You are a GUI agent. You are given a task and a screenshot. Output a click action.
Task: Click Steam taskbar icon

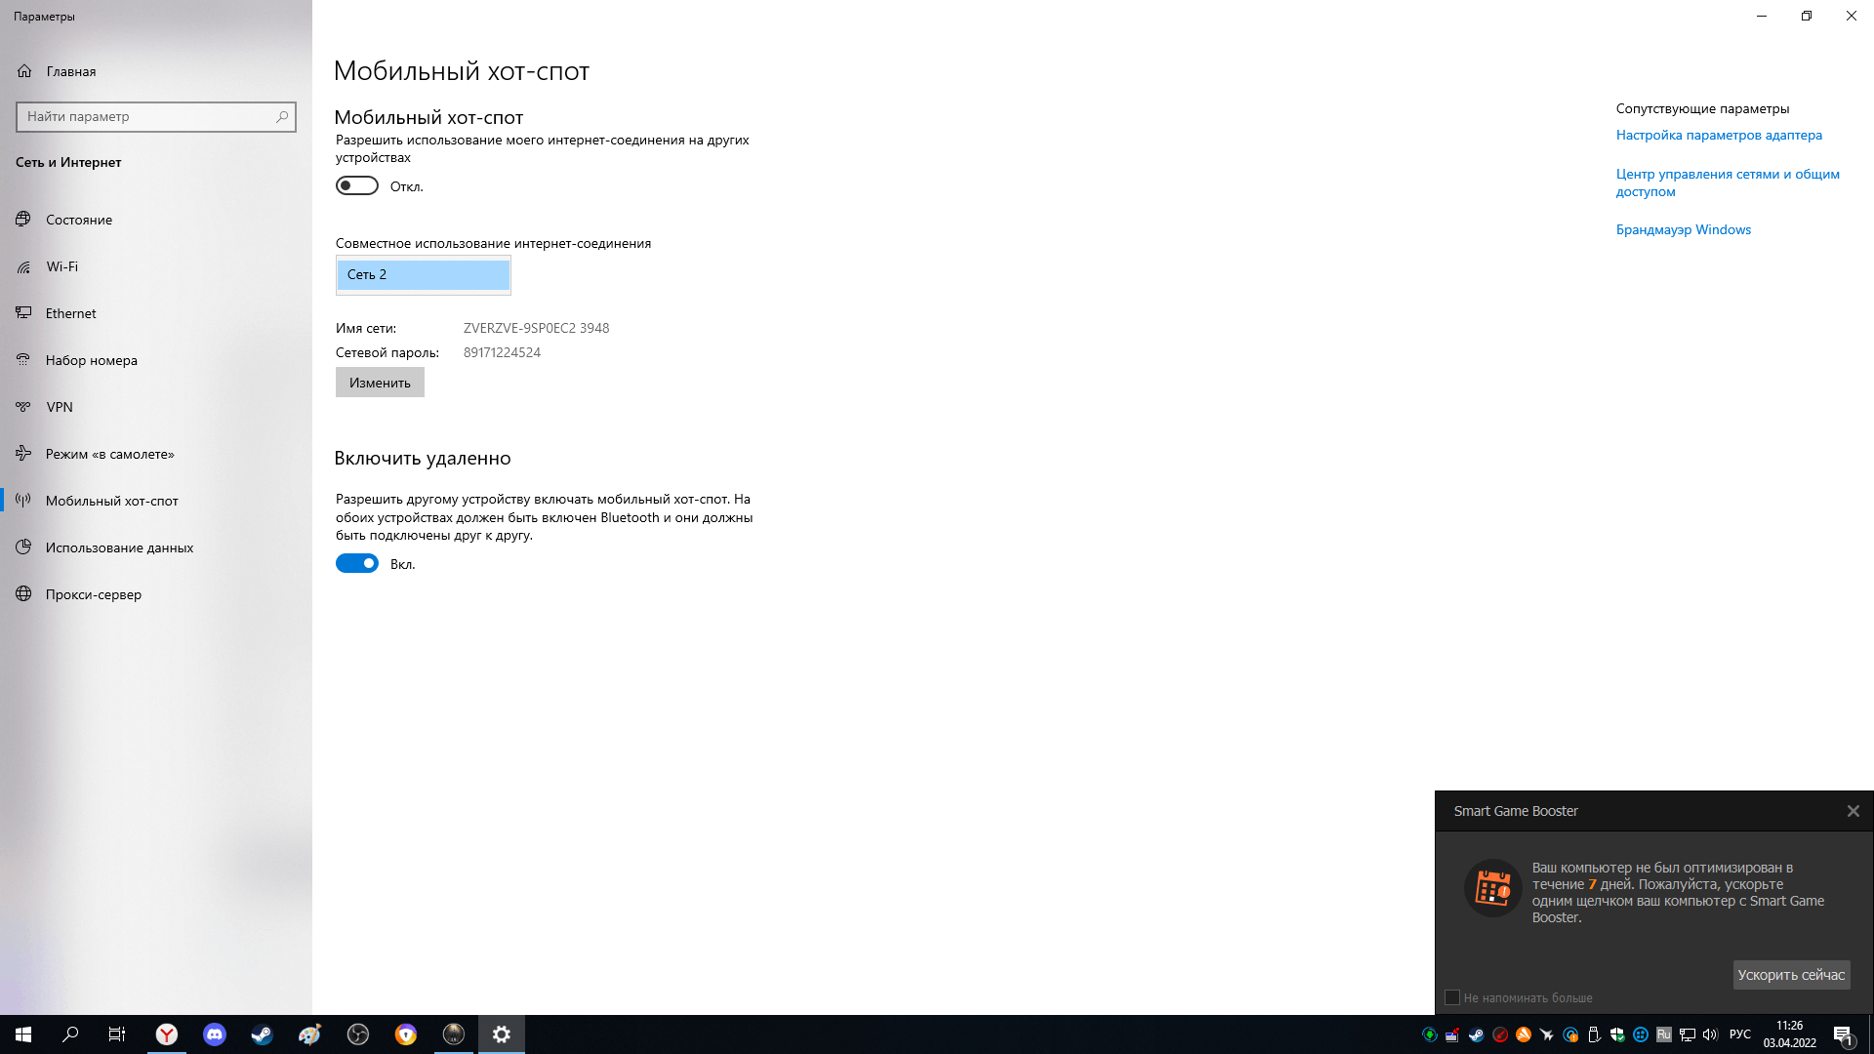262,1034
